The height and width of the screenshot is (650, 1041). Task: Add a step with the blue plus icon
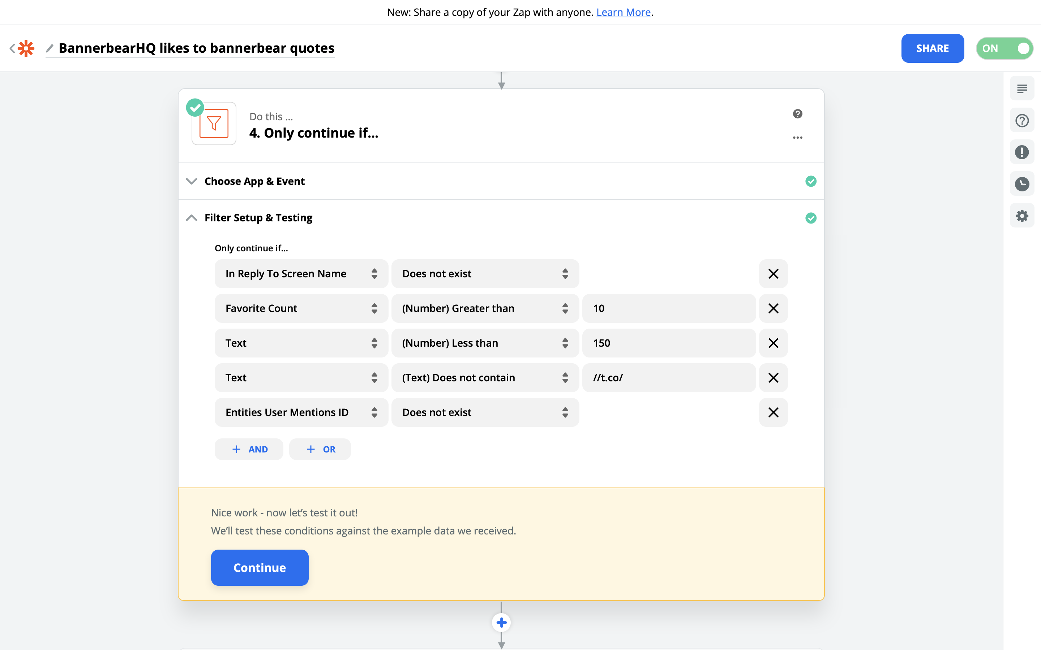point(501,623)
